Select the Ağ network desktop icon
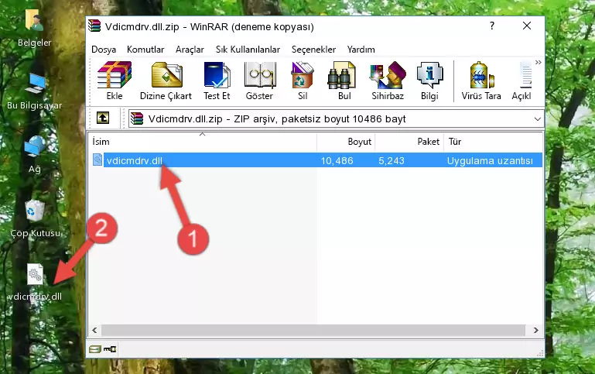Screen dimensions: 595x374 coord(34,155)
